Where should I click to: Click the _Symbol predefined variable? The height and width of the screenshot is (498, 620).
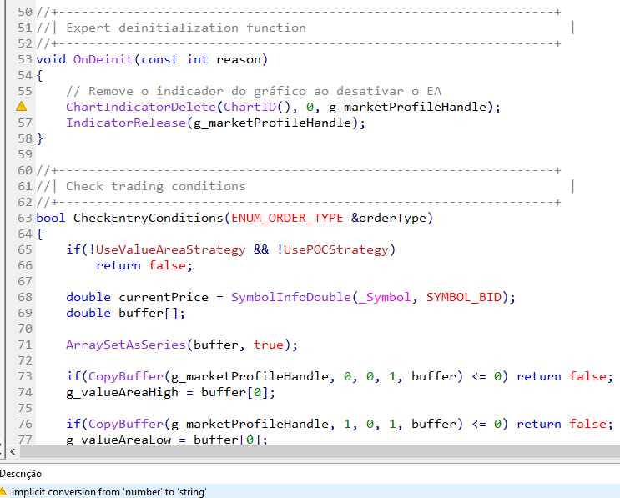point(385,297)
